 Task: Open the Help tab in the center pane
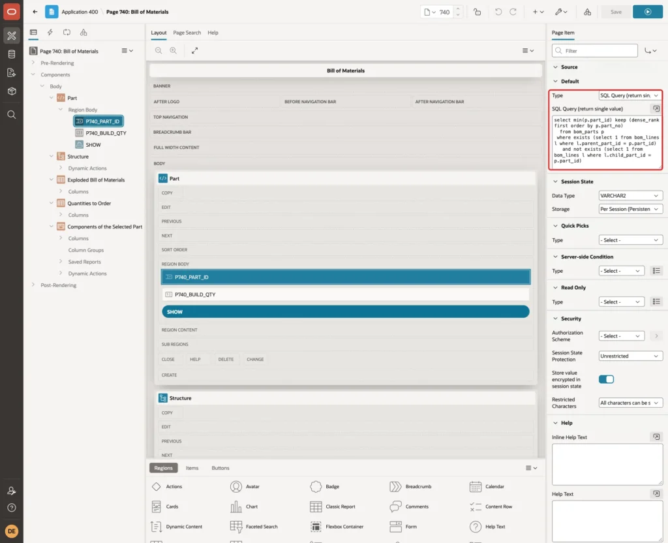pyautogui.click(x=213, y=33)
